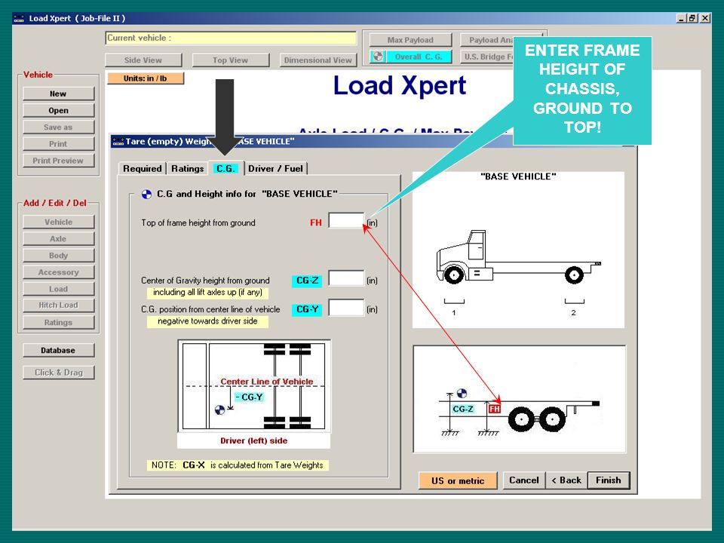Click the Overall C.G. button

click(x=418, y=57)
